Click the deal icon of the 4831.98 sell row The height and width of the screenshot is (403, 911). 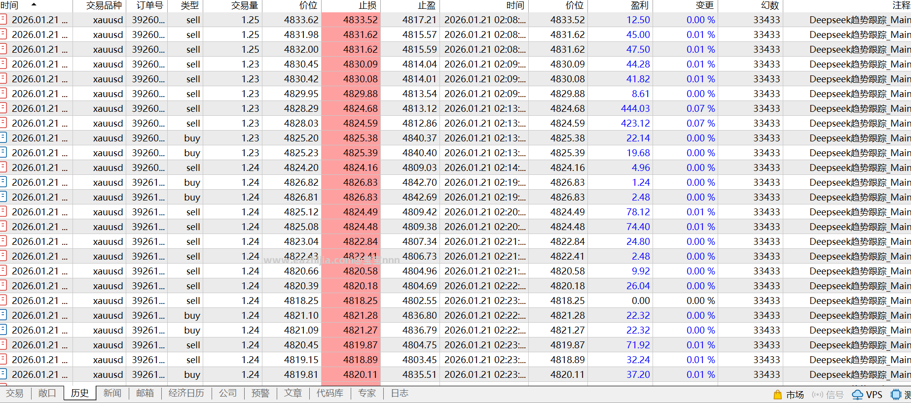[3, 34]
